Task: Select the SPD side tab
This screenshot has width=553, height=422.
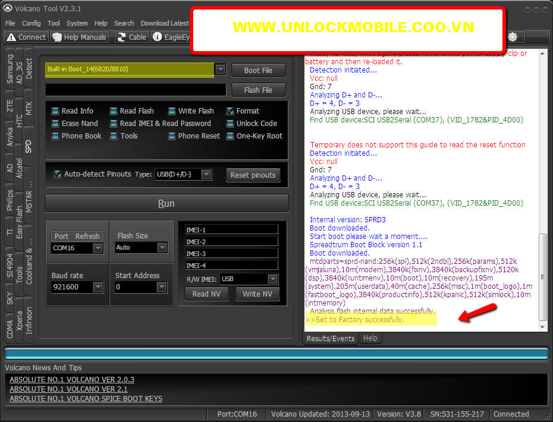Action: (x=29, y=146)
